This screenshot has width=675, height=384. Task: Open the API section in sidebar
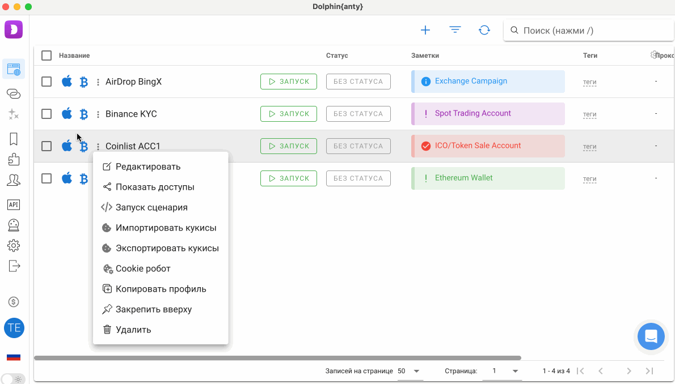coord(14,204)
